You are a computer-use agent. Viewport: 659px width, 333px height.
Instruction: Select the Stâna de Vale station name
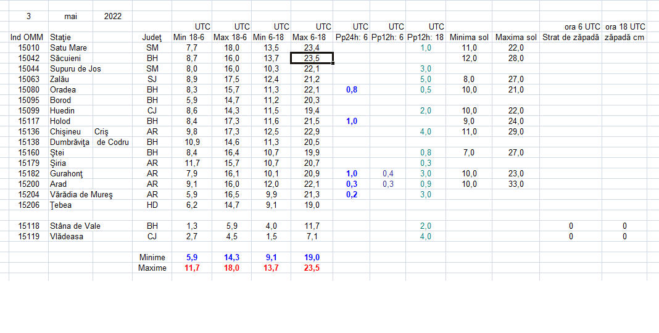(75, 226)
